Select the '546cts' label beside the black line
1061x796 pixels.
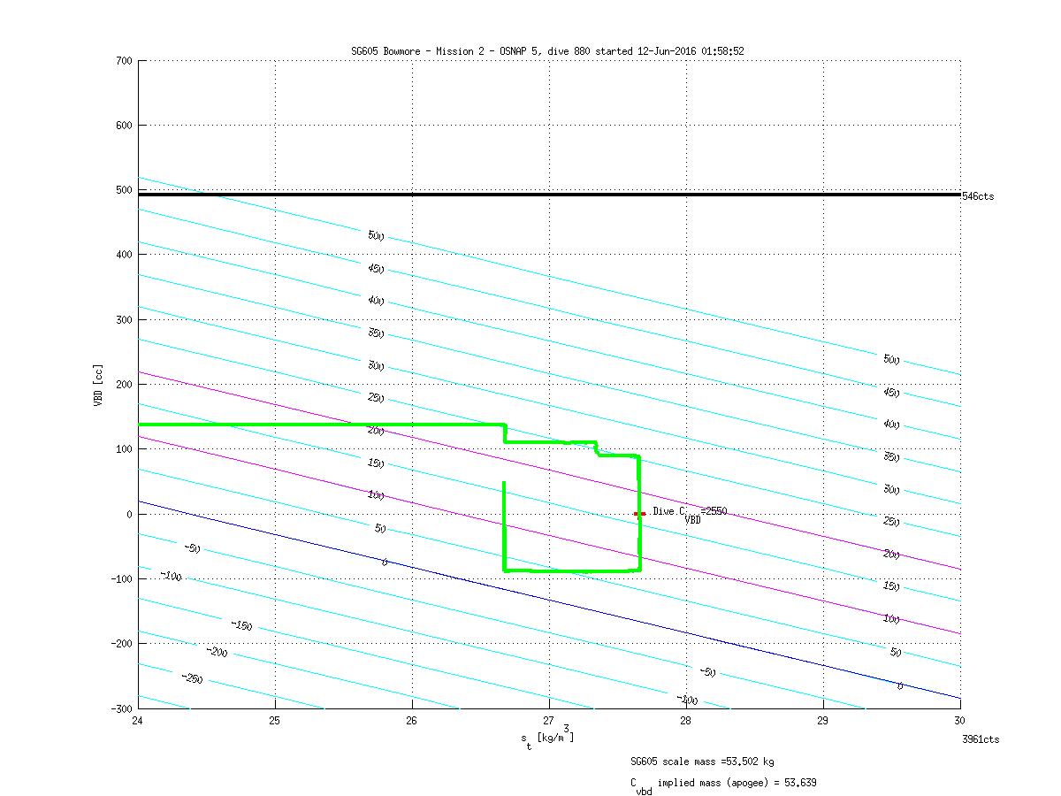tap(978, 196)
